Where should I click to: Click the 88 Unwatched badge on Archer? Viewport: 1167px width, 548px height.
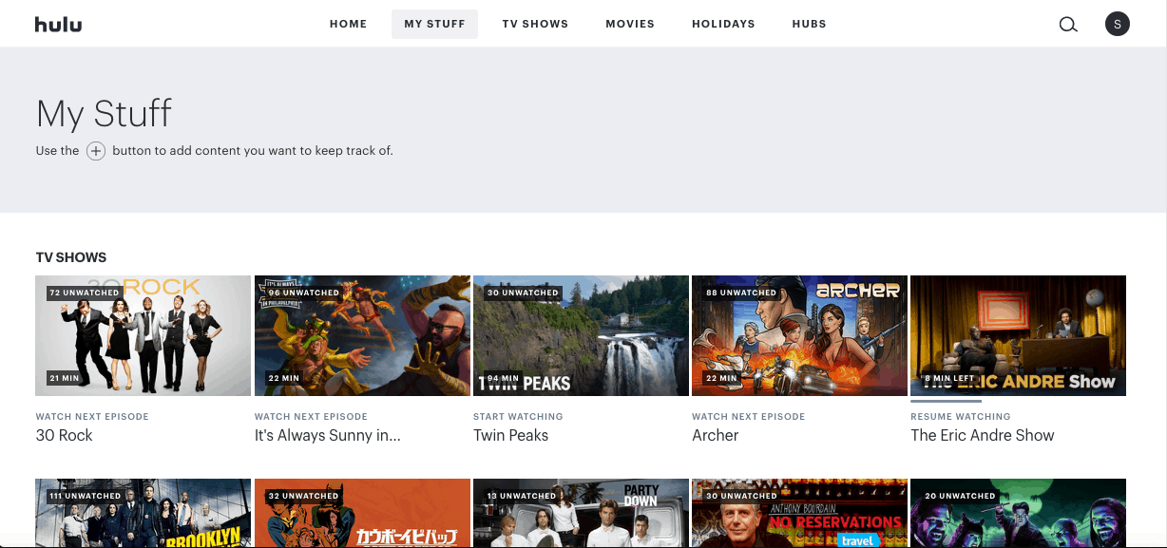pyautogui.click(x=740, y=293)
